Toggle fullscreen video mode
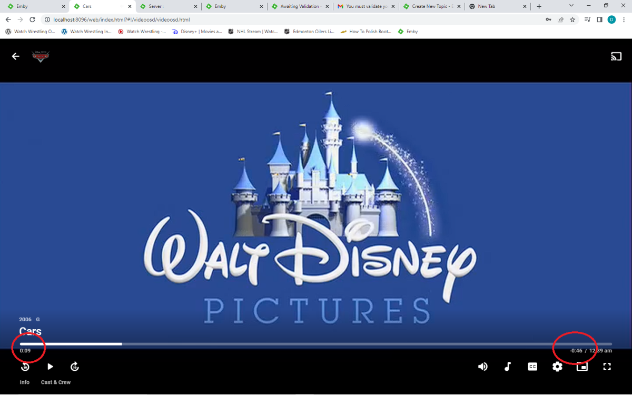Screen dimensions: 632x395 tap(607, 367)
